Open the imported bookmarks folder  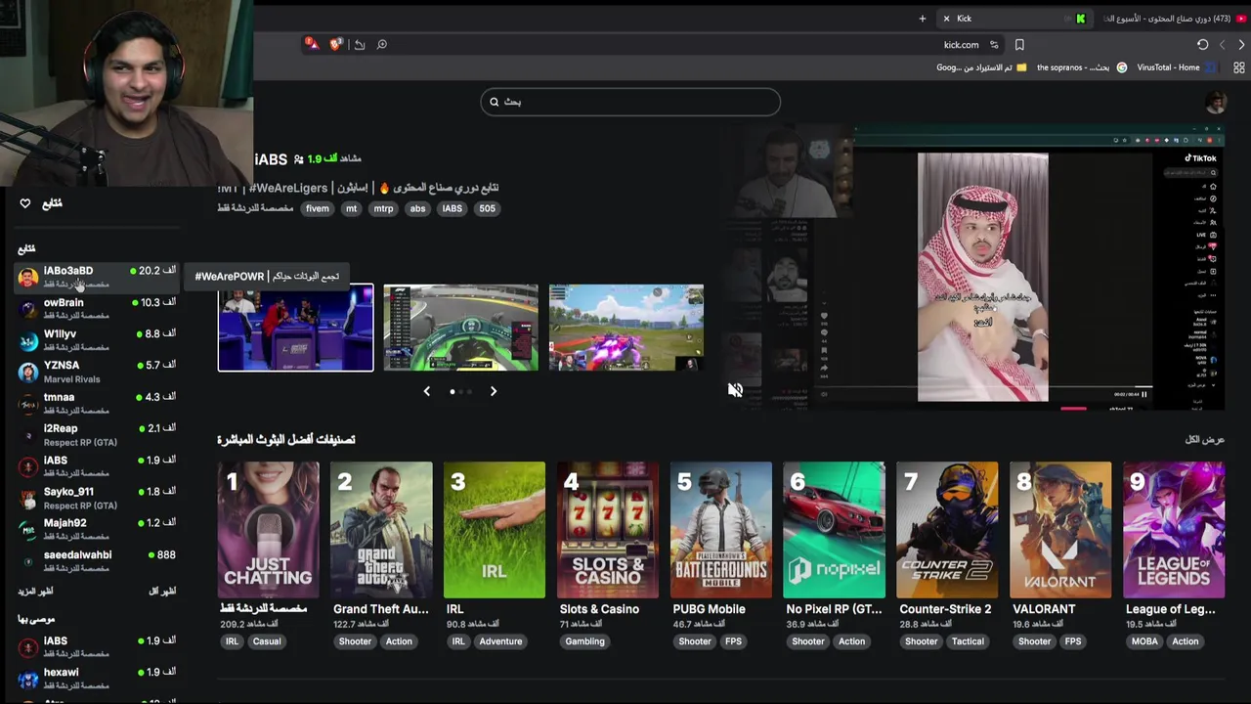pos(982,67)
